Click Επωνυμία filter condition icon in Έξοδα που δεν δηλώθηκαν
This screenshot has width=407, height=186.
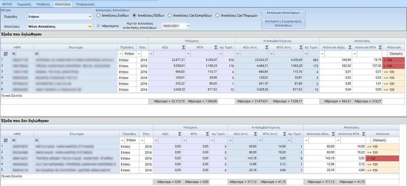pyautogui.click(x=37, y=140)
